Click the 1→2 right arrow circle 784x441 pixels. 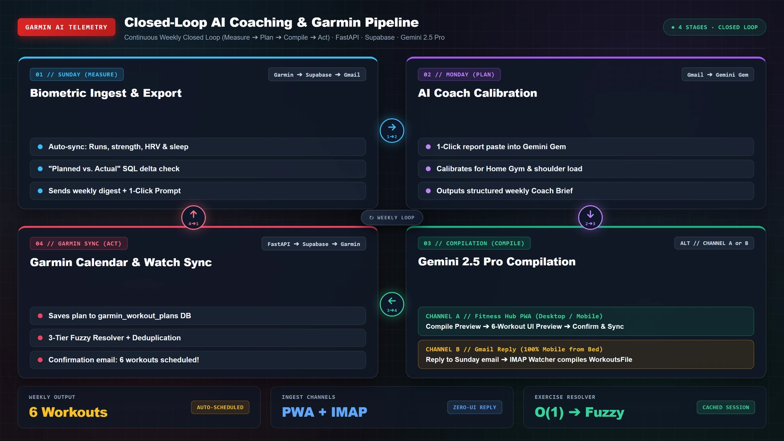tap(392, 130)
